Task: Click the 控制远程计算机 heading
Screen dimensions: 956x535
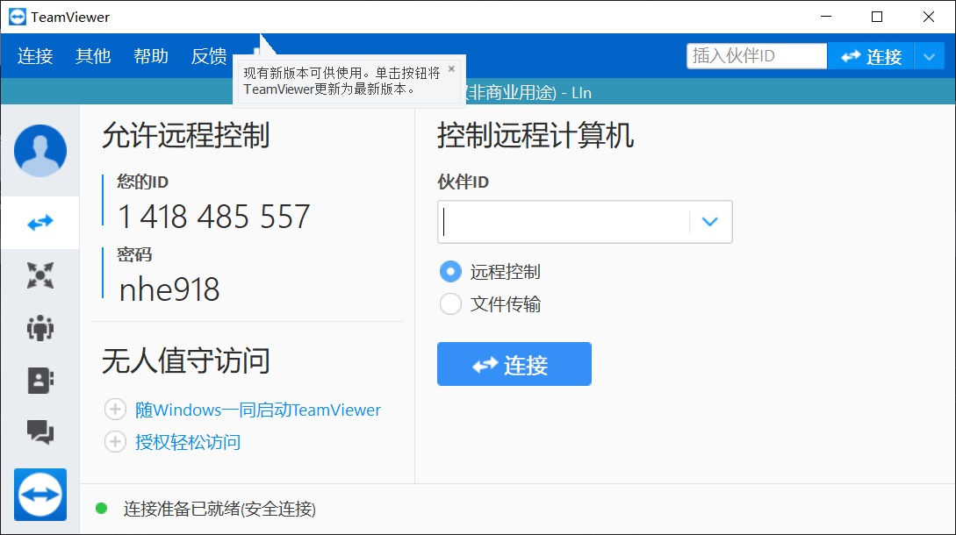Action: point(536,135)
